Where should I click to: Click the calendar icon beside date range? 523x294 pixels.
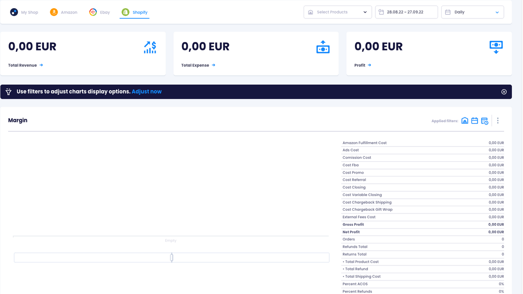pyautogui.click(x=381, y=12)
